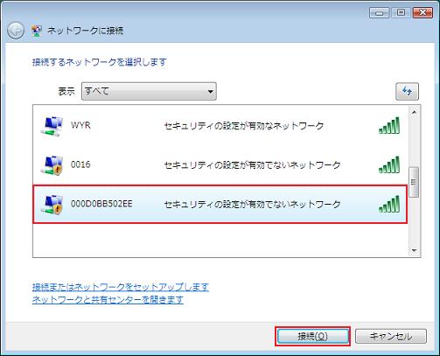Click the list scrollbar up arrow
The height and width of the screenshot is (356, 440).
coord(414,112)
